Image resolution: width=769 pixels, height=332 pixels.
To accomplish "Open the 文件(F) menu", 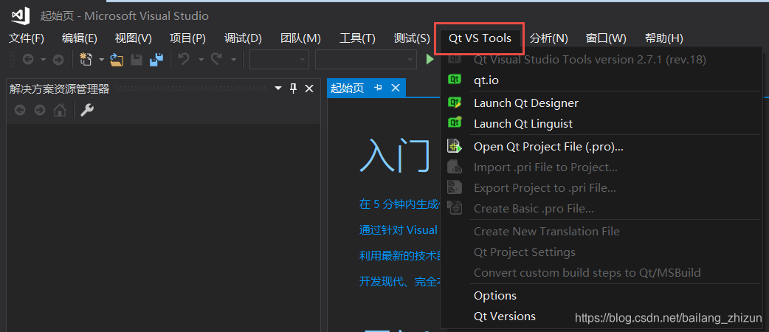I will [x=27, y=38].
